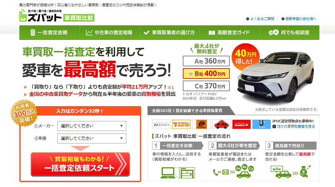Click the 一括査定依頼スタート red button
This screenshot has height=187, width=335.
(x=80, y=164)
